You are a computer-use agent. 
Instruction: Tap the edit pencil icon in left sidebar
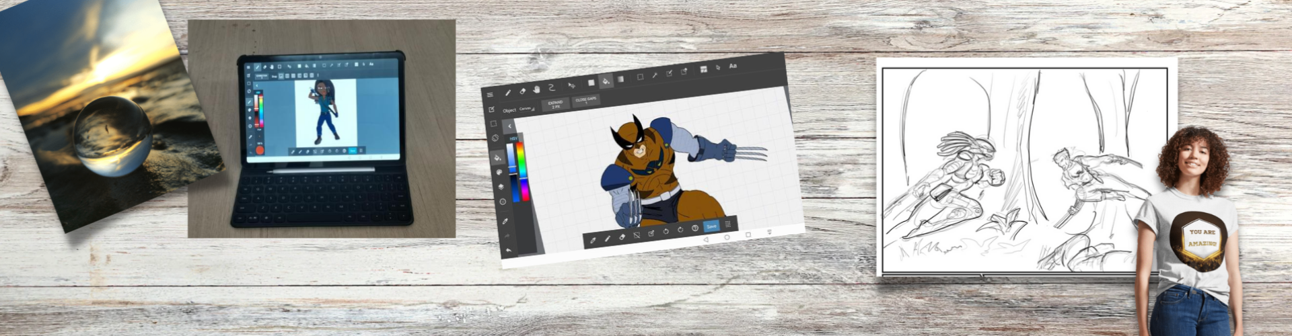[x=491, y=110]
